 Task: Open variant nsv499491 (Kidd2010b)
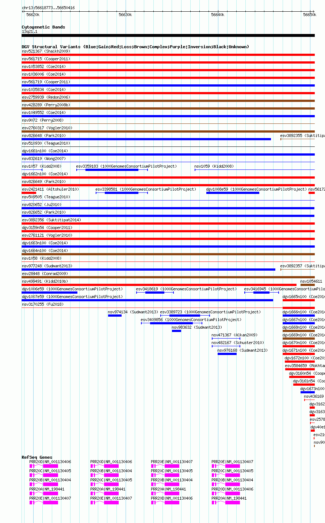coord(45,281)
